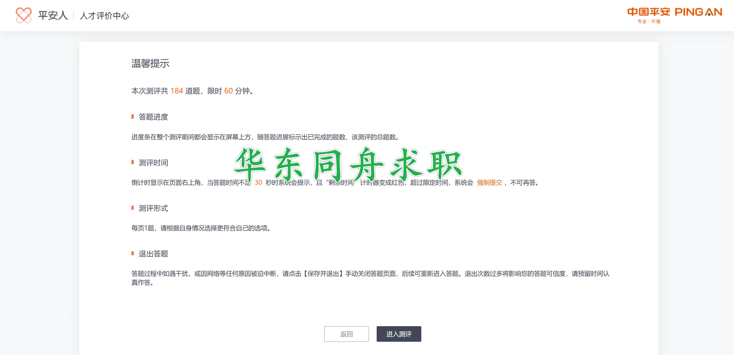Click the orange 60 minutes number

[x=228, y=91]
